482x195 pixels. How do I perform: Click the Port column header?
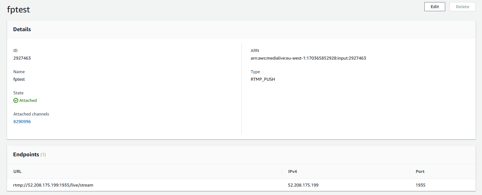(420, 171)
